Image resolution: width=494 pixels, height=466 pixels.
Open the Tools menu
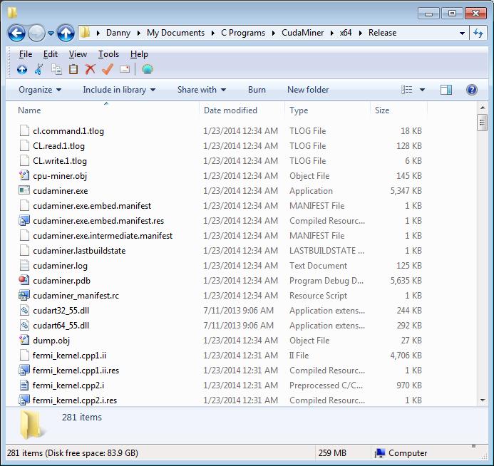point(108,54)
